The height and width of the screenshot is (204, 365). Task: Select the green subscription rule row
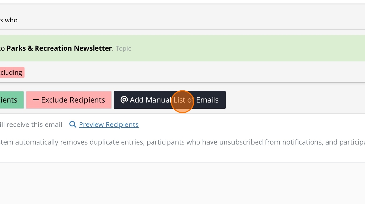pyautogui.click(x=228, y=48)
